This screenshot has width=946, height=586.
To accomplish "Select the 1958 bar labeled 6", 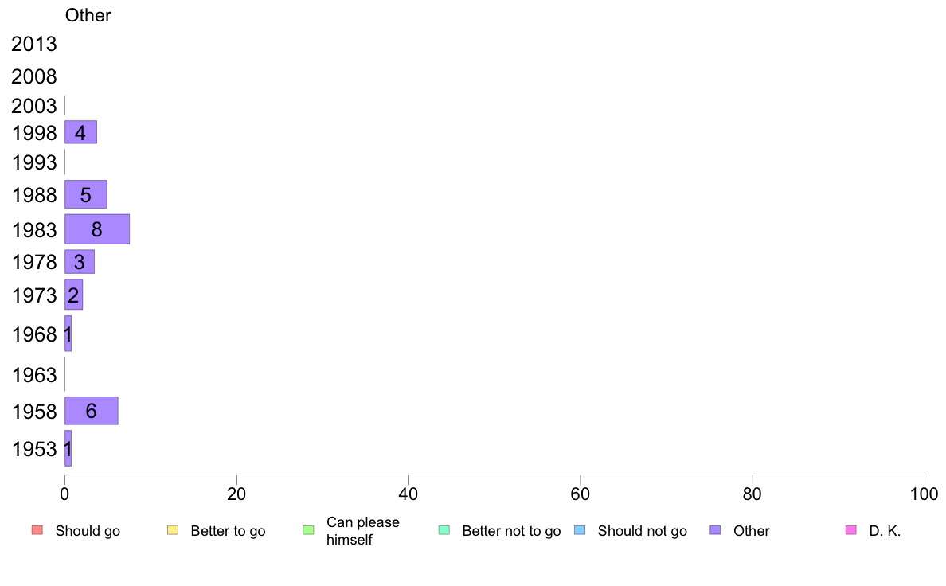I will (92, 411).
